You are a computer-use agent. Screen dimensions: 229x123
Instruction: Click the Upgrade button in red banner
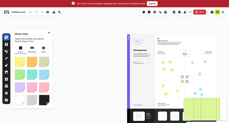tap(152, 4)
